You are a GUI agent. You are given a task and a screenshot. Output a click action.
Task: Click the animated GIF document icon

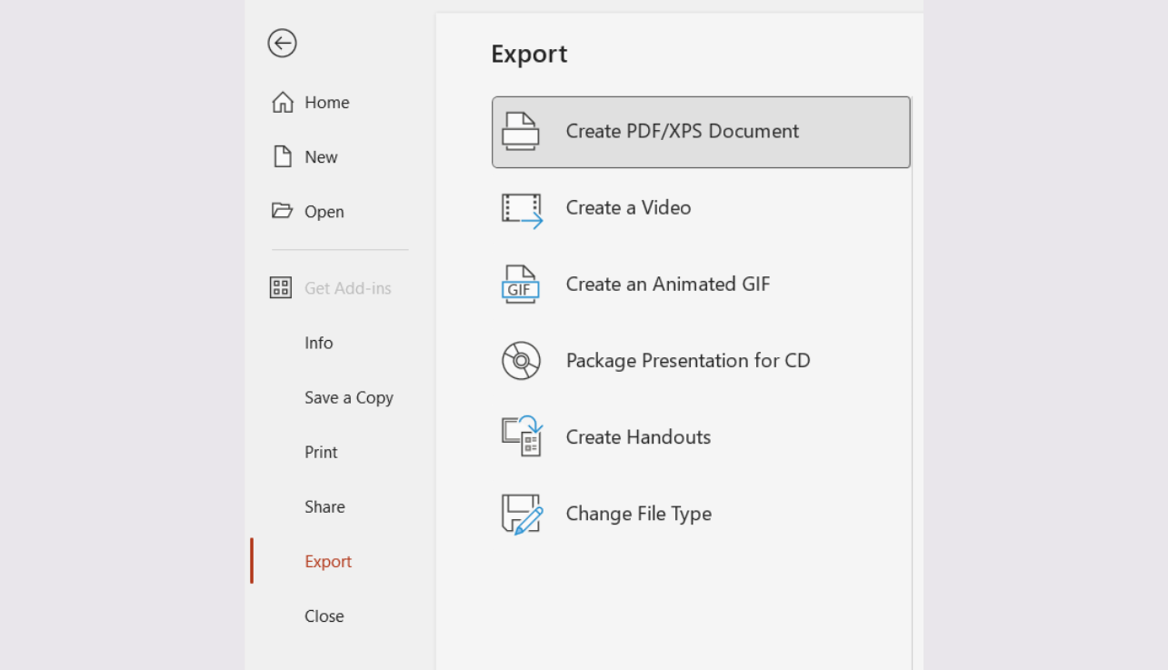(x=521, y=285)
